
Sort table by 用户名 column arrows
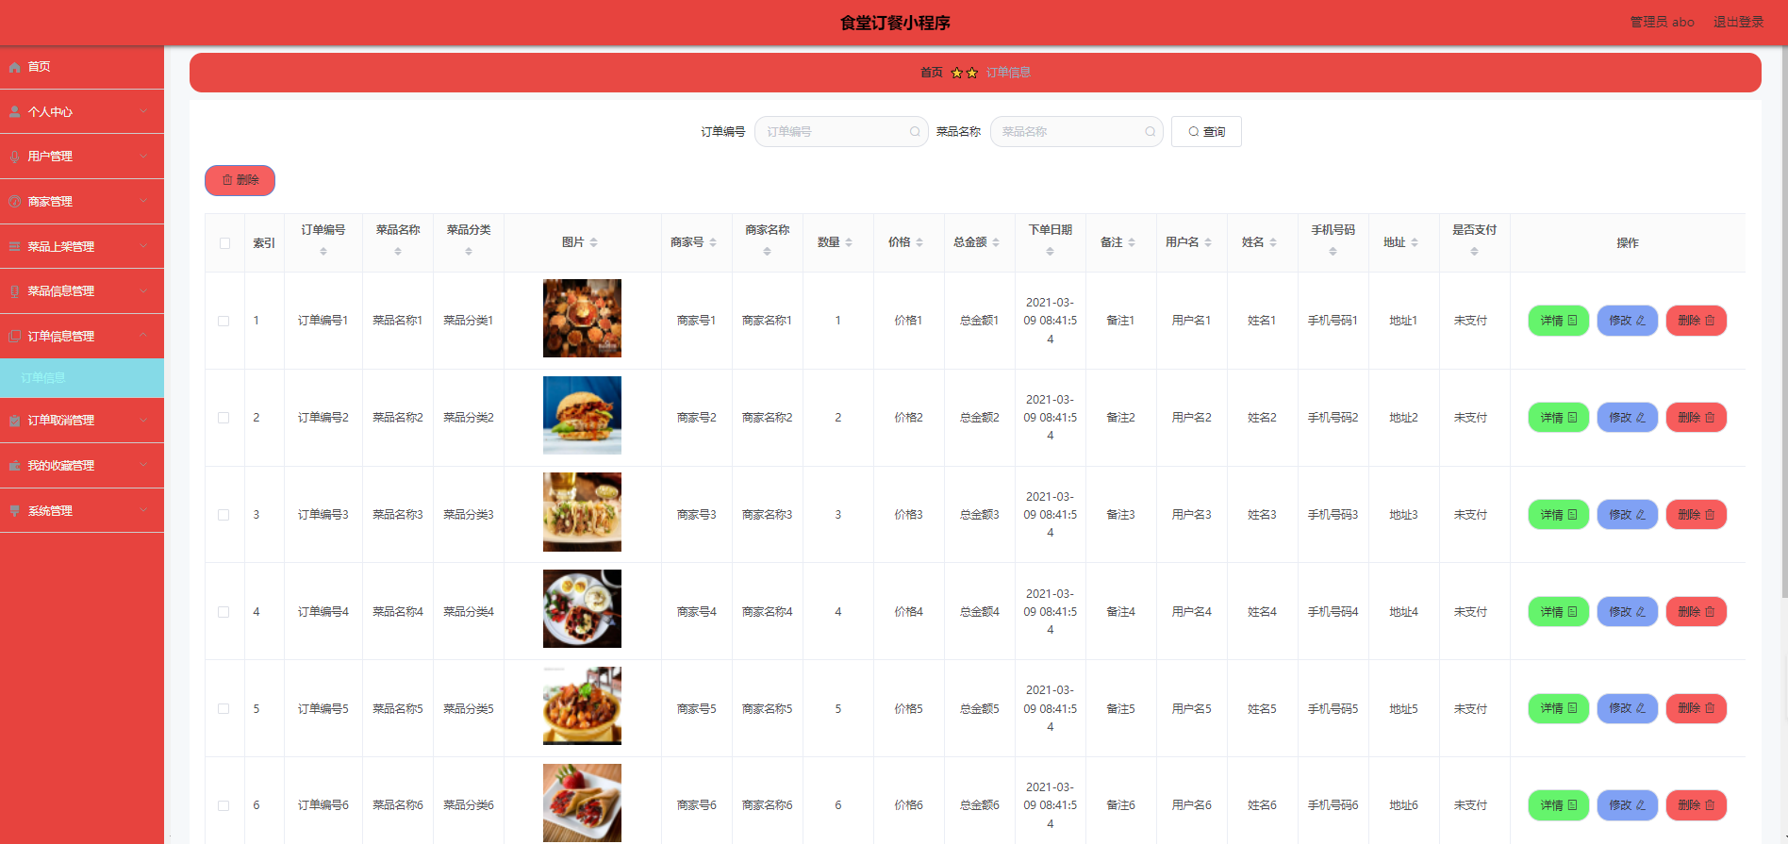[x=1208, y=242]
